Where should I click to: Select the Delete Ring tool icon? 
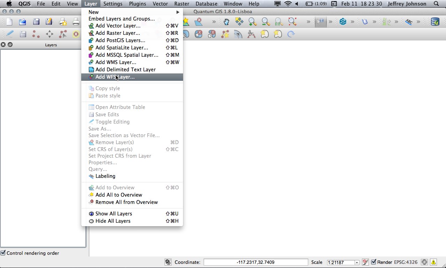tap(199, 34)
